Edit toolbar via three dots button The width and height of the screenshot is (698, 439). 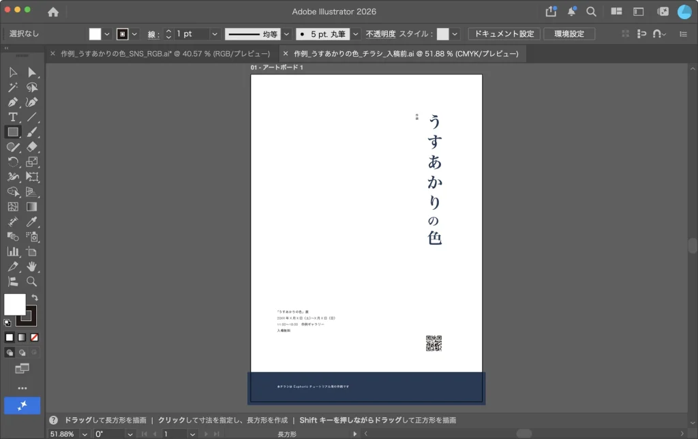[x=22, y=389]
